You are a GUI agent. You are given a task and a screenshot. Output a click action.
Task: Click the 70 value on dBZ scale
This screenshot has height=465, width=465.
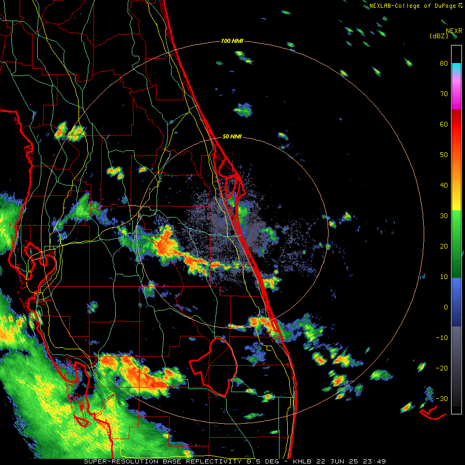click(444, 94)
